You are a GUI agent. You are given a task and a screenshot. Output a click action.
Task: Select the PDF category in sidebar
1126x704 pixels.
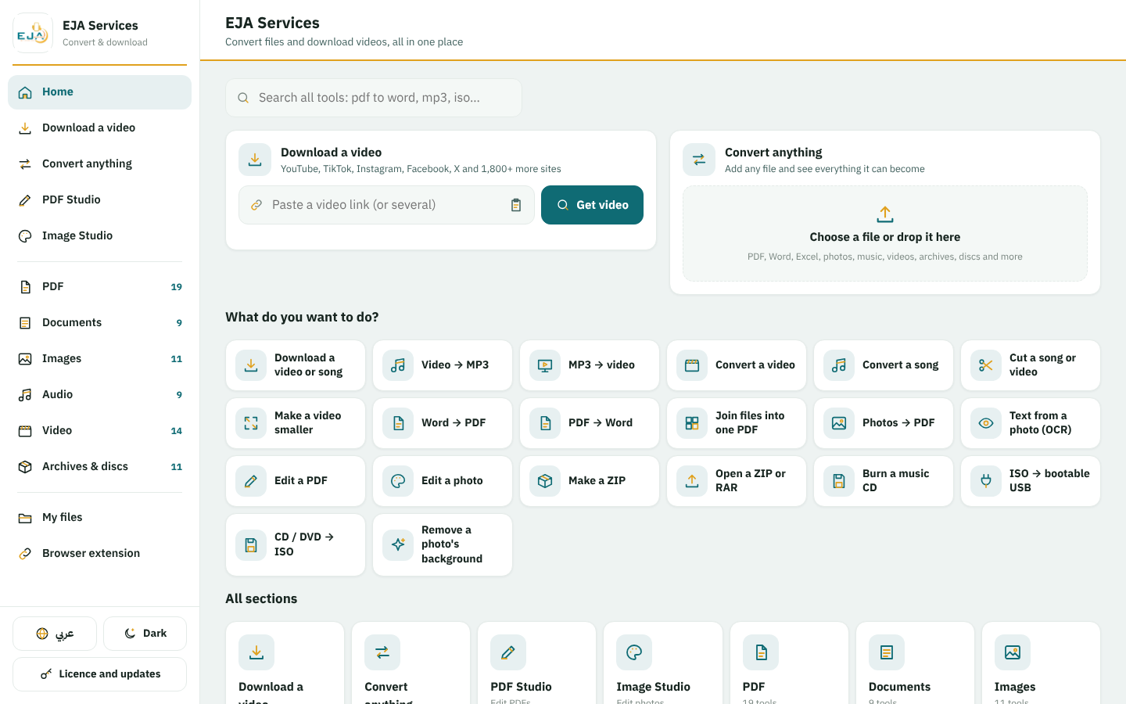point(99,287)
